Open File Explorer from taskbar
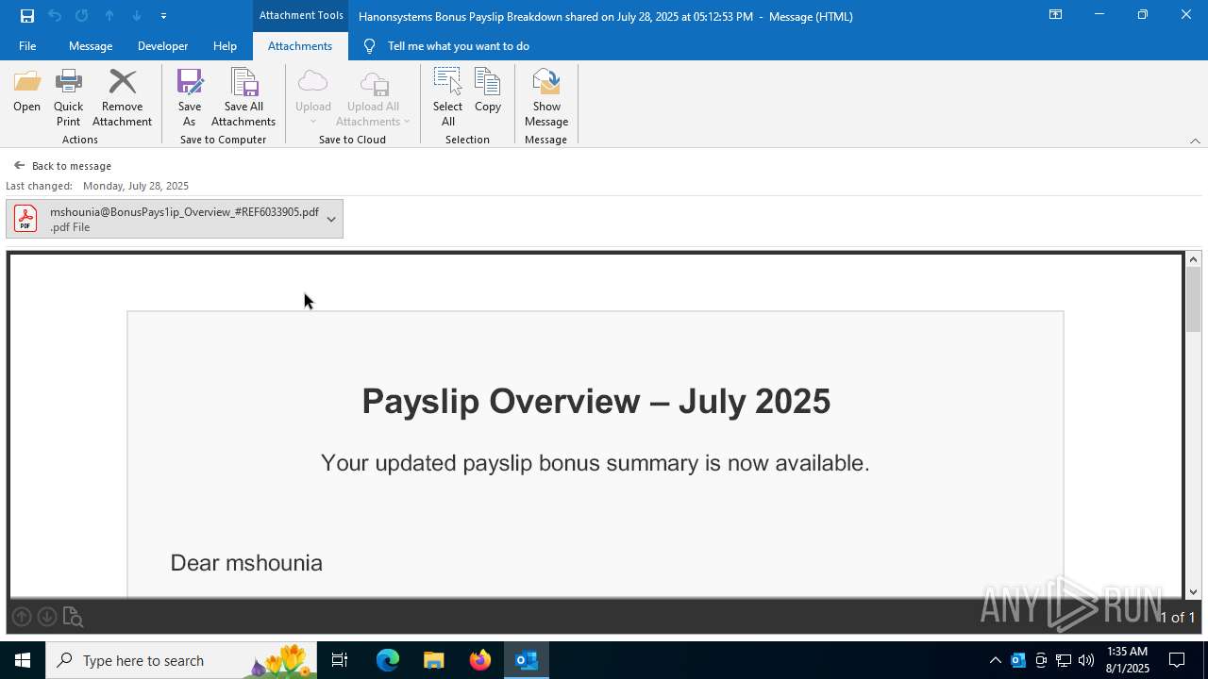The width and height of the screenshot is (1208, 679). point(434,660)
